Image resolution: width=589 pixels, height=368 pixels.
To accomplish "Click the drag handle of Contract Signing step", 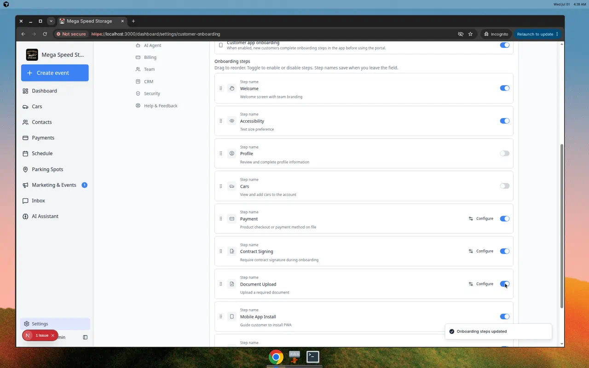I will [221, 252].
